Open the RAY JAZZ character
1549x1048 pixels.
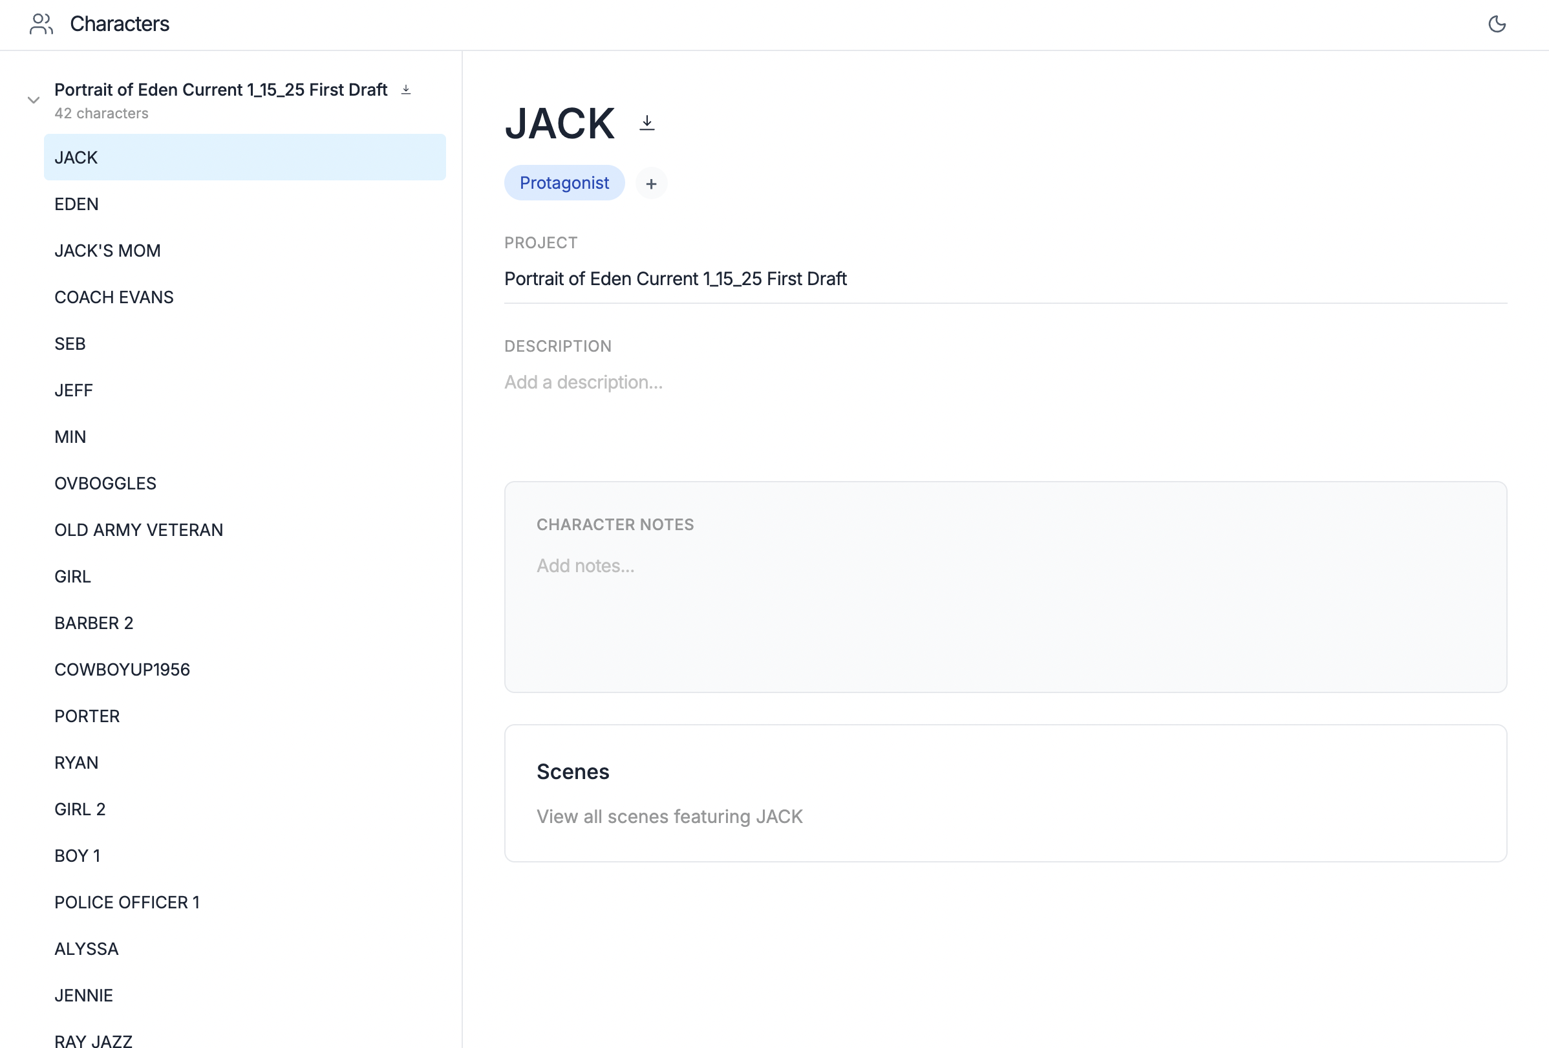click(x=93, y=1040)
